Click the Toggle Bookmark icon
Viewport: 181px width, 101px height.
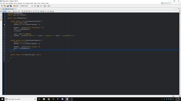pyautogui.click(x=38, y=11)
